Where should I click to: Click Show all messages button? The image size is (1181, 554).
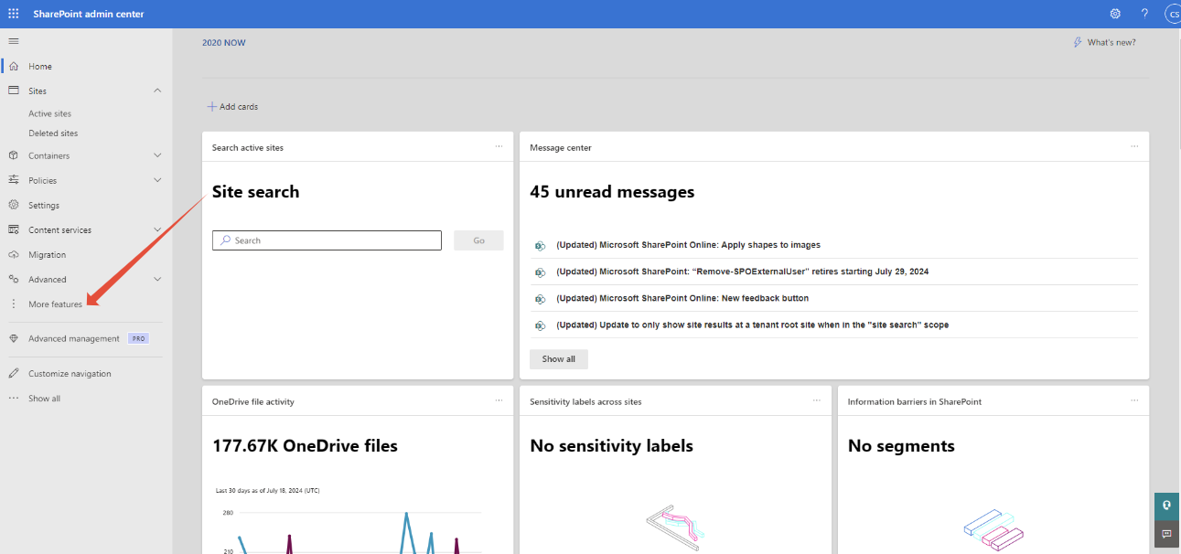(x=559, y=359)
